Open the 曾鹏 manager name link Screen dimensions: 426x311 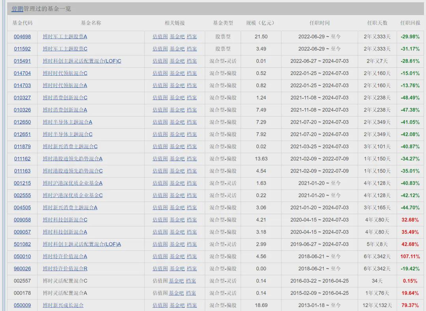[17, 9]
